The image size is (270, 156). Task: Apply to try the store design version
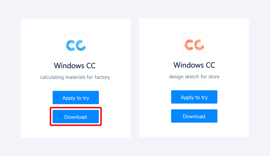194,97
